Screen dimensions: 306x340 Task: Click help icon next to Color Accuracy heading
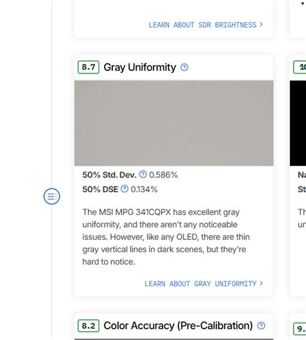pos(261,326)
